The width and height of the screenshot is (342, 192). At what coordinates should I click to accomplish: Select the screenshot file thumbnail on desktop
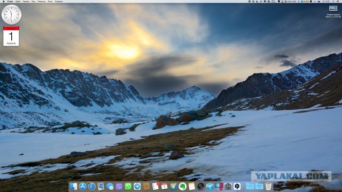[333, 9]
